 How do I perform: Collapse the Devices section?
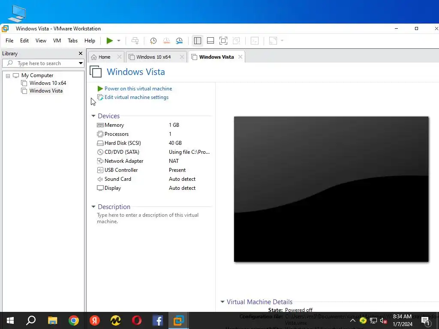pyautogui.click(x=93, y=116)
